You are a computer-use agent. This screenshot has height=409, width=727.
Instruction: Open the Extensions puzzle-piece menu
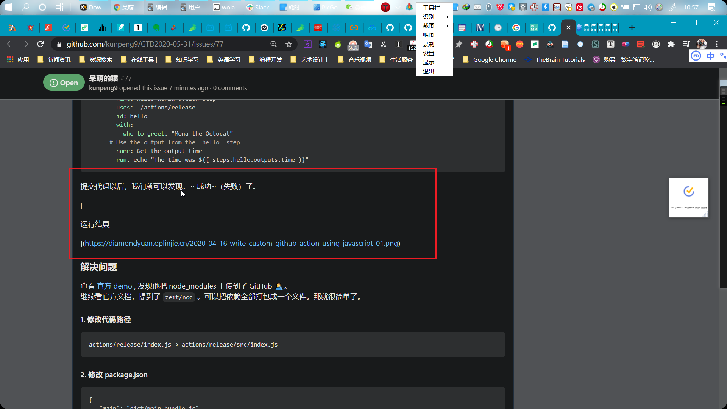click(671, 44)
